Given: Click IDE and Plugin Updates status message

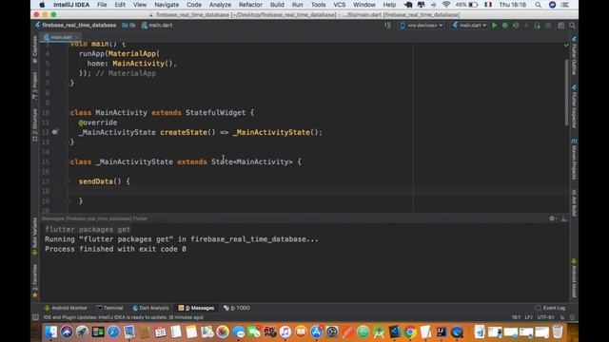Looking at the screenshot, I should (x=124, y=317).
